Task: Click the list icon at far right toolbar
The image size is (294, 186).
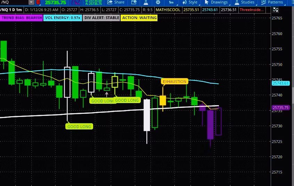Action: pyautogui.click(x=291, y=2)
